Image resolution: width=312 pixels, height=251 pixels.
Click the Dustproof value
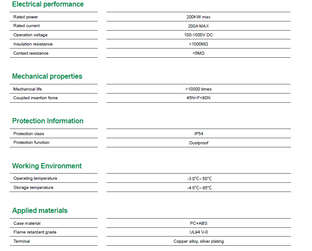(x=199, y=143)
